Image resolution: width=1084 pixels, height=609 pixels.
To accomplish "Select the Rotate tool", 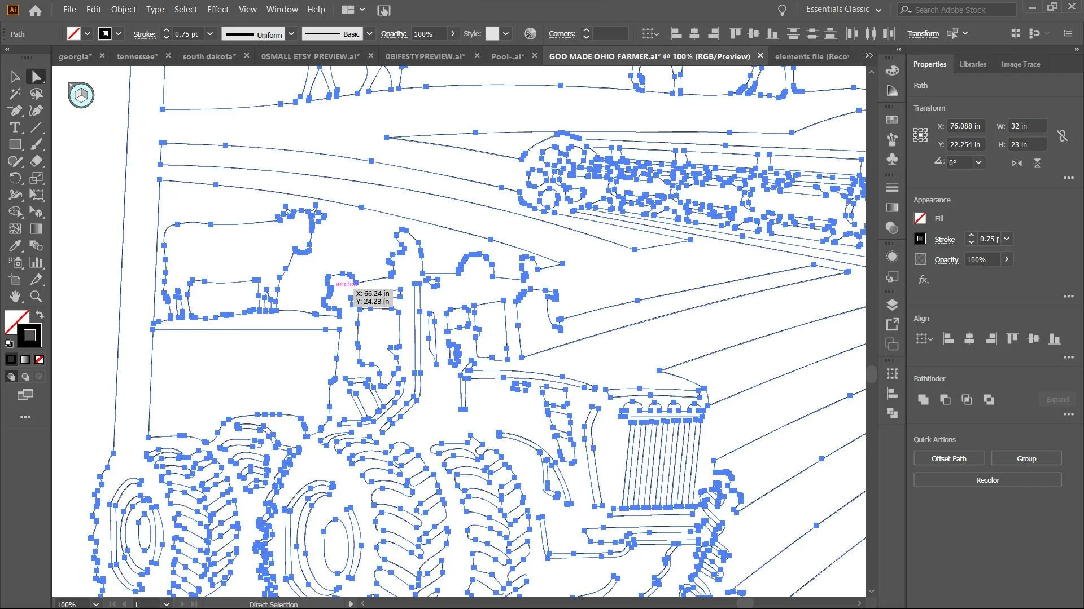I will [x=15, y=178].
